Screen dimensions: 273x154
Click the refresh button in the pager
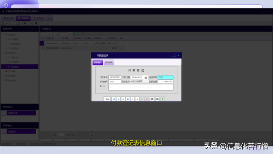[92, 135]
